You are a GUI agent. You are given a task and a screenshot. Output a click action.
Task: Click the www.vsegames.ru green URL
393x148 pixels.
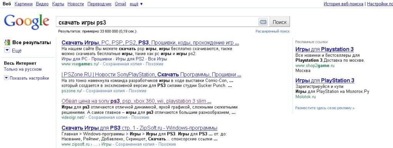pyautogui.click(x=80, y=64)
